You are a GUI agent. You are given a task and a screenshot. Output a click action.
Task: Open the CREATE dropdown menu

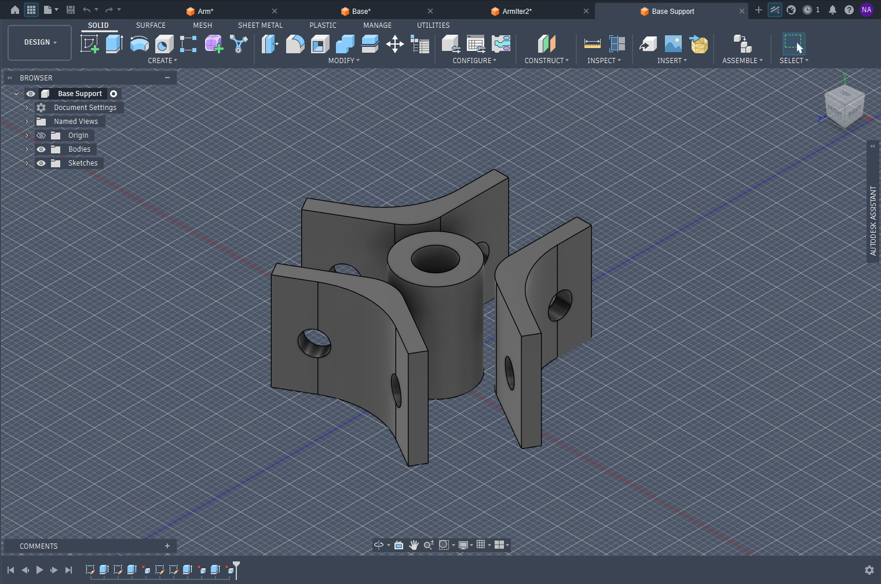tap(162, 60)
